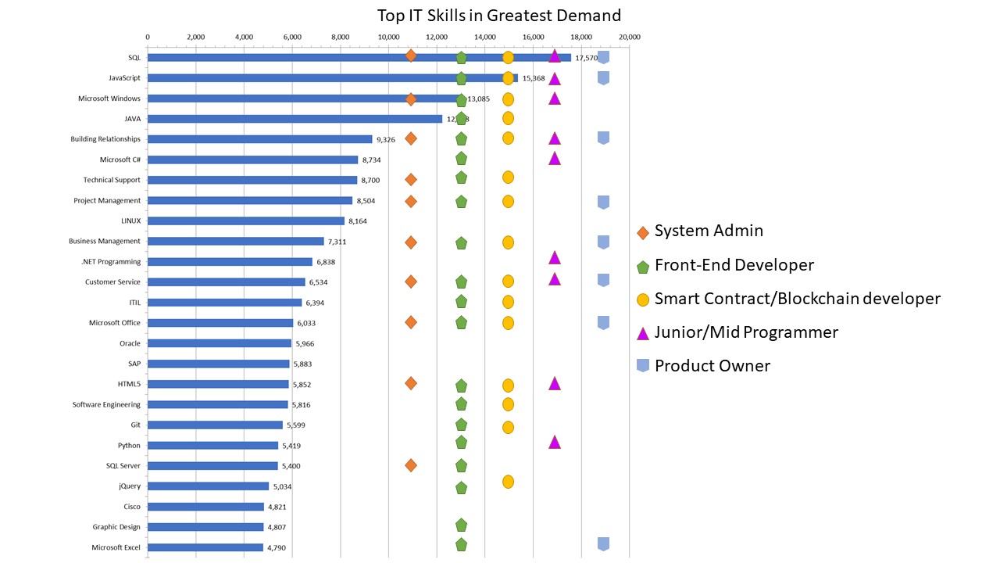Click the green pentagon Front-End Developer legend icon

[x=643, y=267]
